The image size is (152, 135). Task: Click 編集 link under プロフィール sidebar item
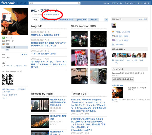[x=7, y=50]
